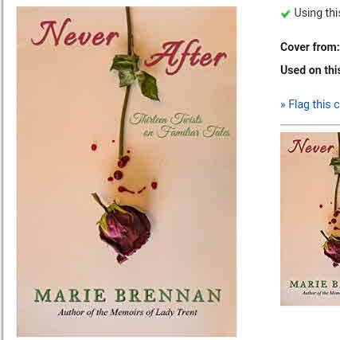Click the 'MARIE B' author text in the small thumbnail

coord(315,284)
